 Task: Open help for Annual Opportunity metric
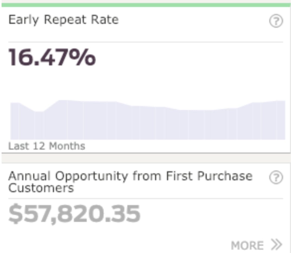pos(276,178)
